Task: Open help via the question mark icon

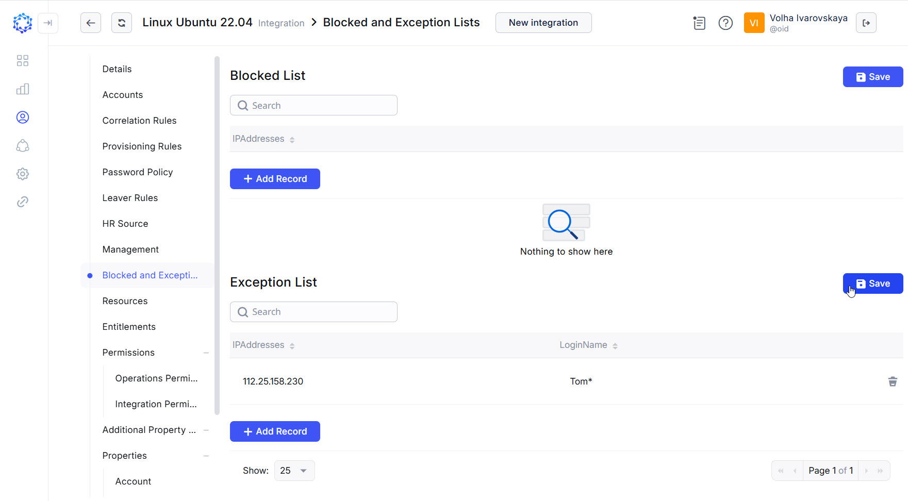Action: pyautogui.click(x=725, y=23)
